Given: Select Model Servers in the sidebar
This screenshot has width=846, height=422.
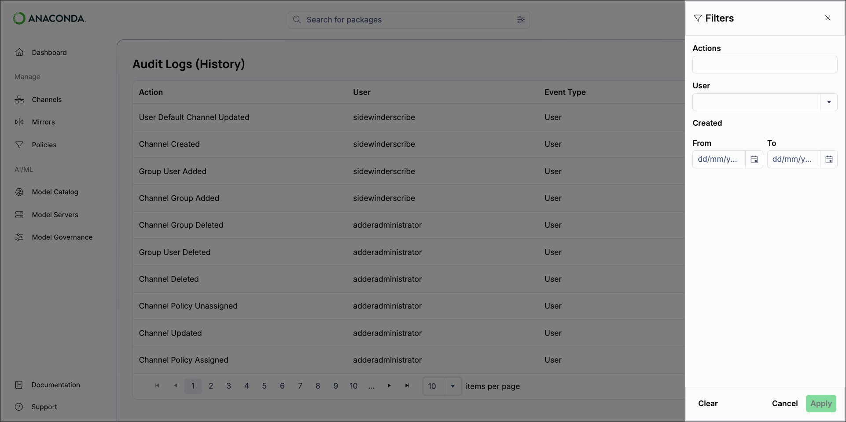Looking at the screenshot, I should click(x=54, y=215).
